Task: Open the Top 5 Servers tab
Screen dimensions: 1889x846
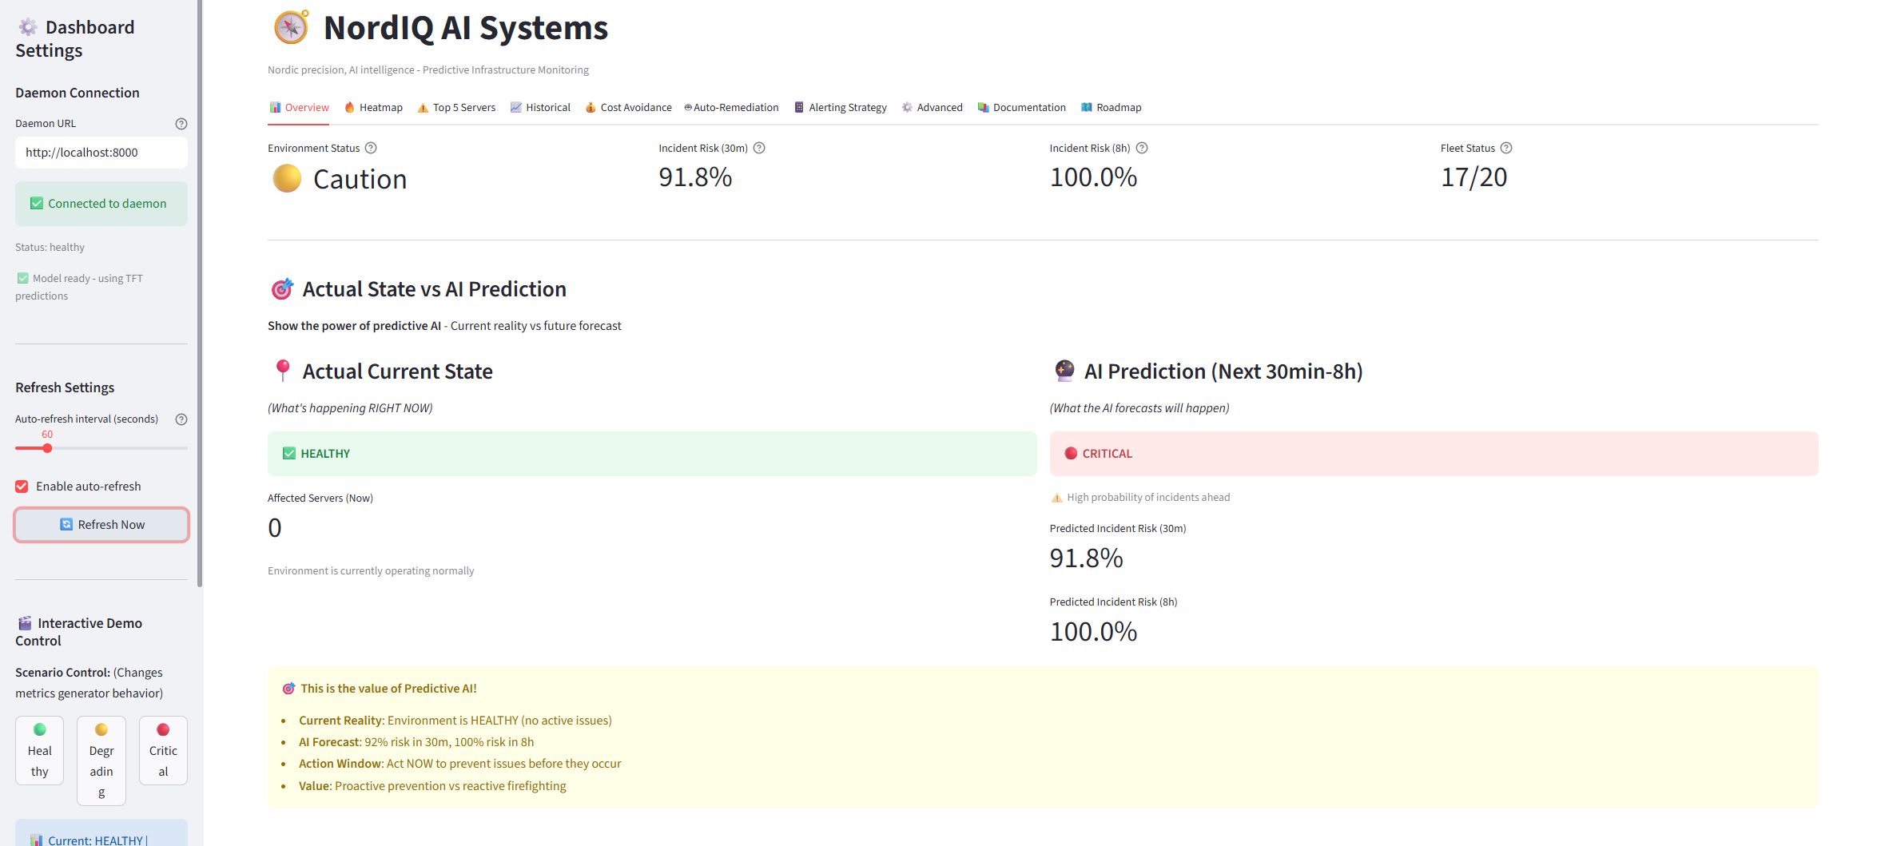Action: pyautogui.click(x=456, y=108)
